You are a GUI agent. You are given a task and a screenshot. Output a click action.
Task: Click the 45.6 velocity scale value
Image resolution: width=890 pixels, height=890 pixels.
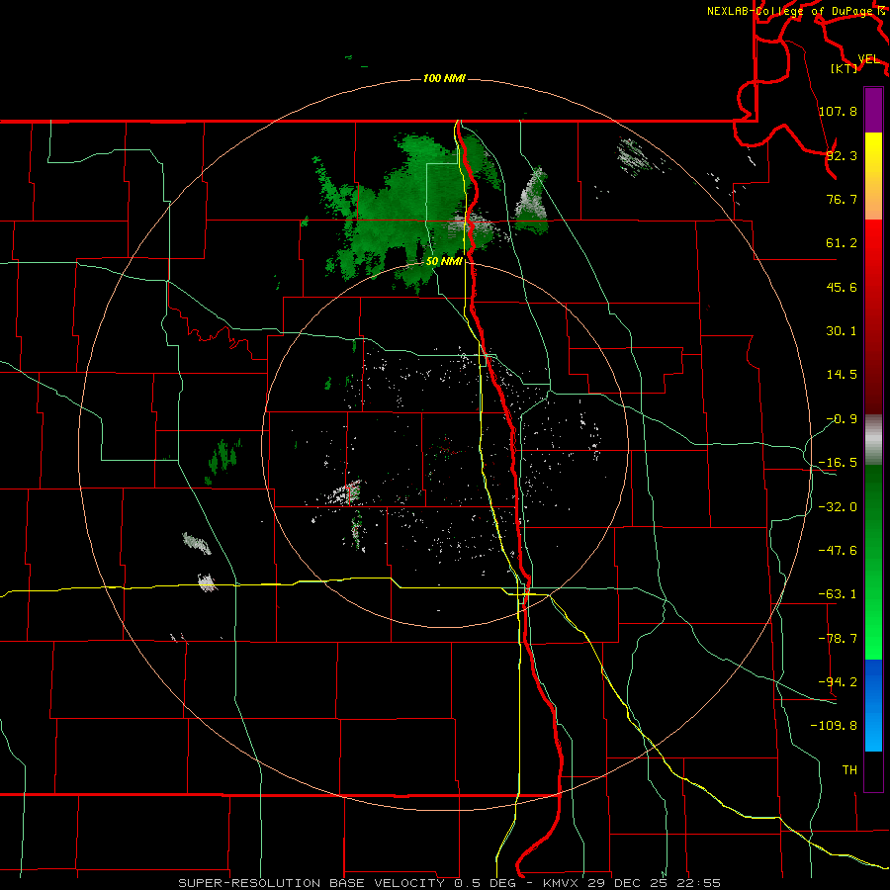point(842,287)
